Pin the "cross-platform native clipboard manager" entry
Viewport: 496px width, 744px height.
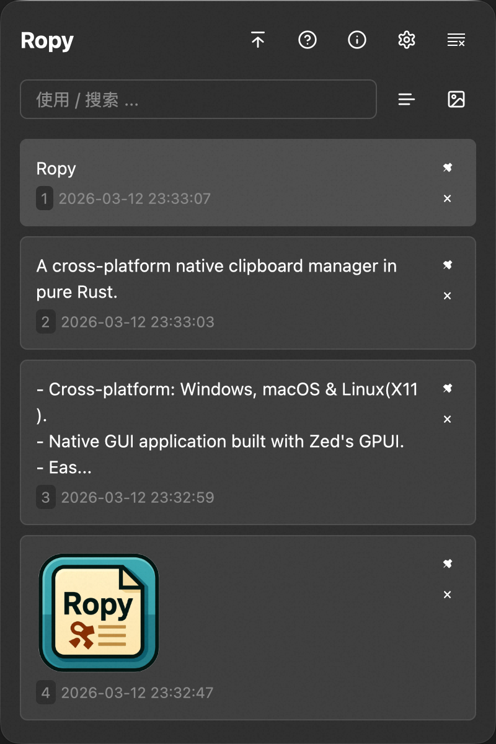coord(448,265)
